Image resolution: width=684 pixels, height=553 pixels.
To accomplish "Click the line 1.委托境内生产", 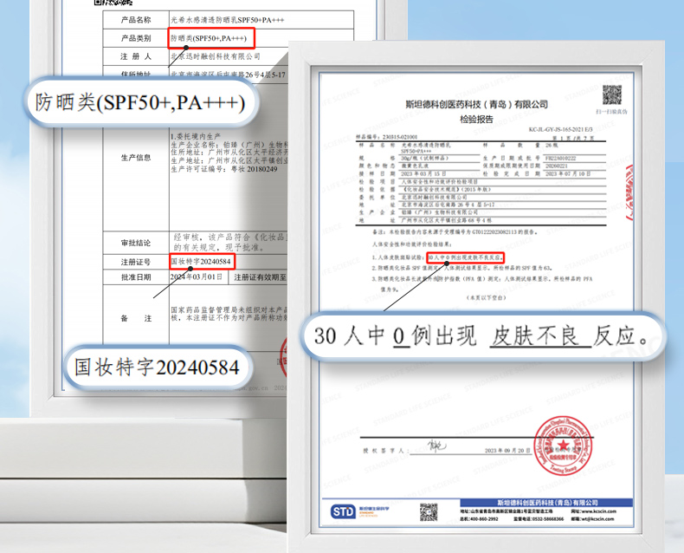I will pyautogui.click(x=196, y=136).
